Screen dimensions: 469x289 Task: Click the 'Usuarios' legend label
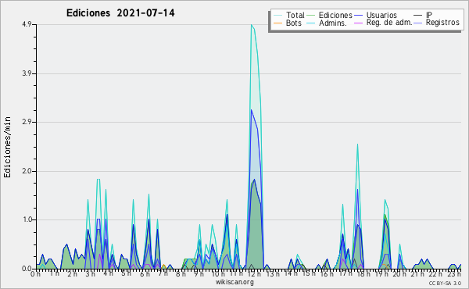[x=381, y=15]
